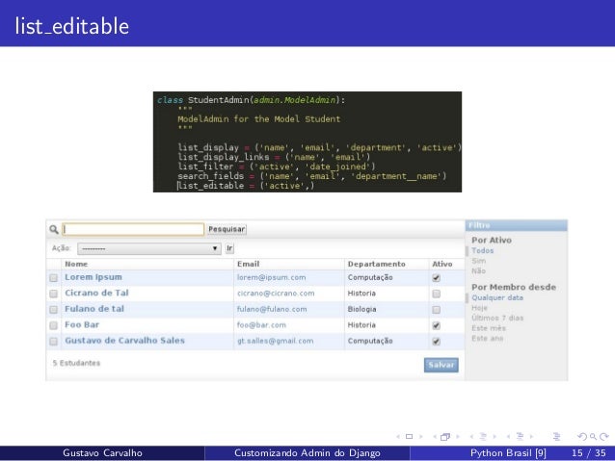Viewport: 615px width, 461px height.
Task: Click the Beamer search magnifier icon
Action: [x=593, y=436]
